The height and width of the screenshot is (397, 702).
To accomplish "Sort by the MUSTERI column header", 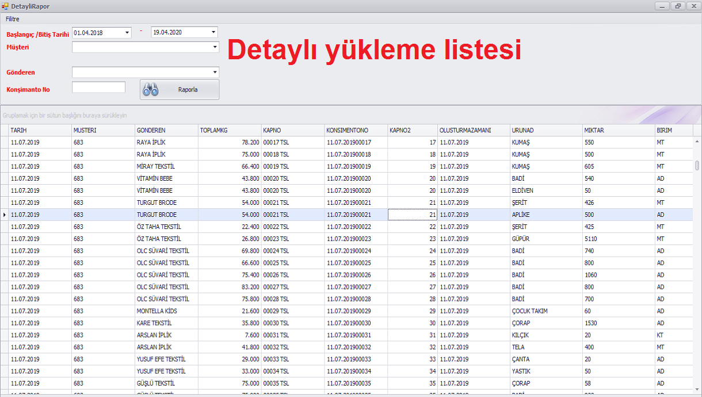I will 104,131.
